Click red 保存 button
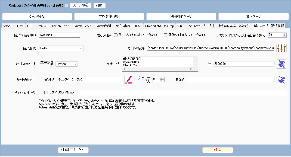 pyautogui.click(x=218, y=150)
